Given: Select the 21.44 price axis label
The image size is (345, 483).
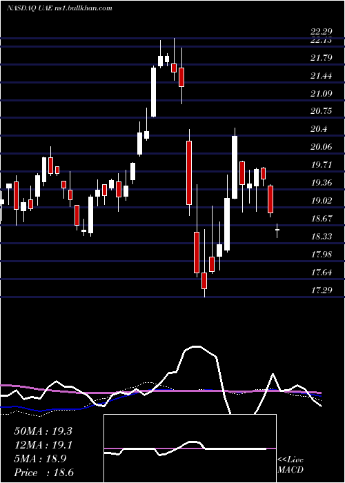Looking at the screenshot, I should pos(322,75).
